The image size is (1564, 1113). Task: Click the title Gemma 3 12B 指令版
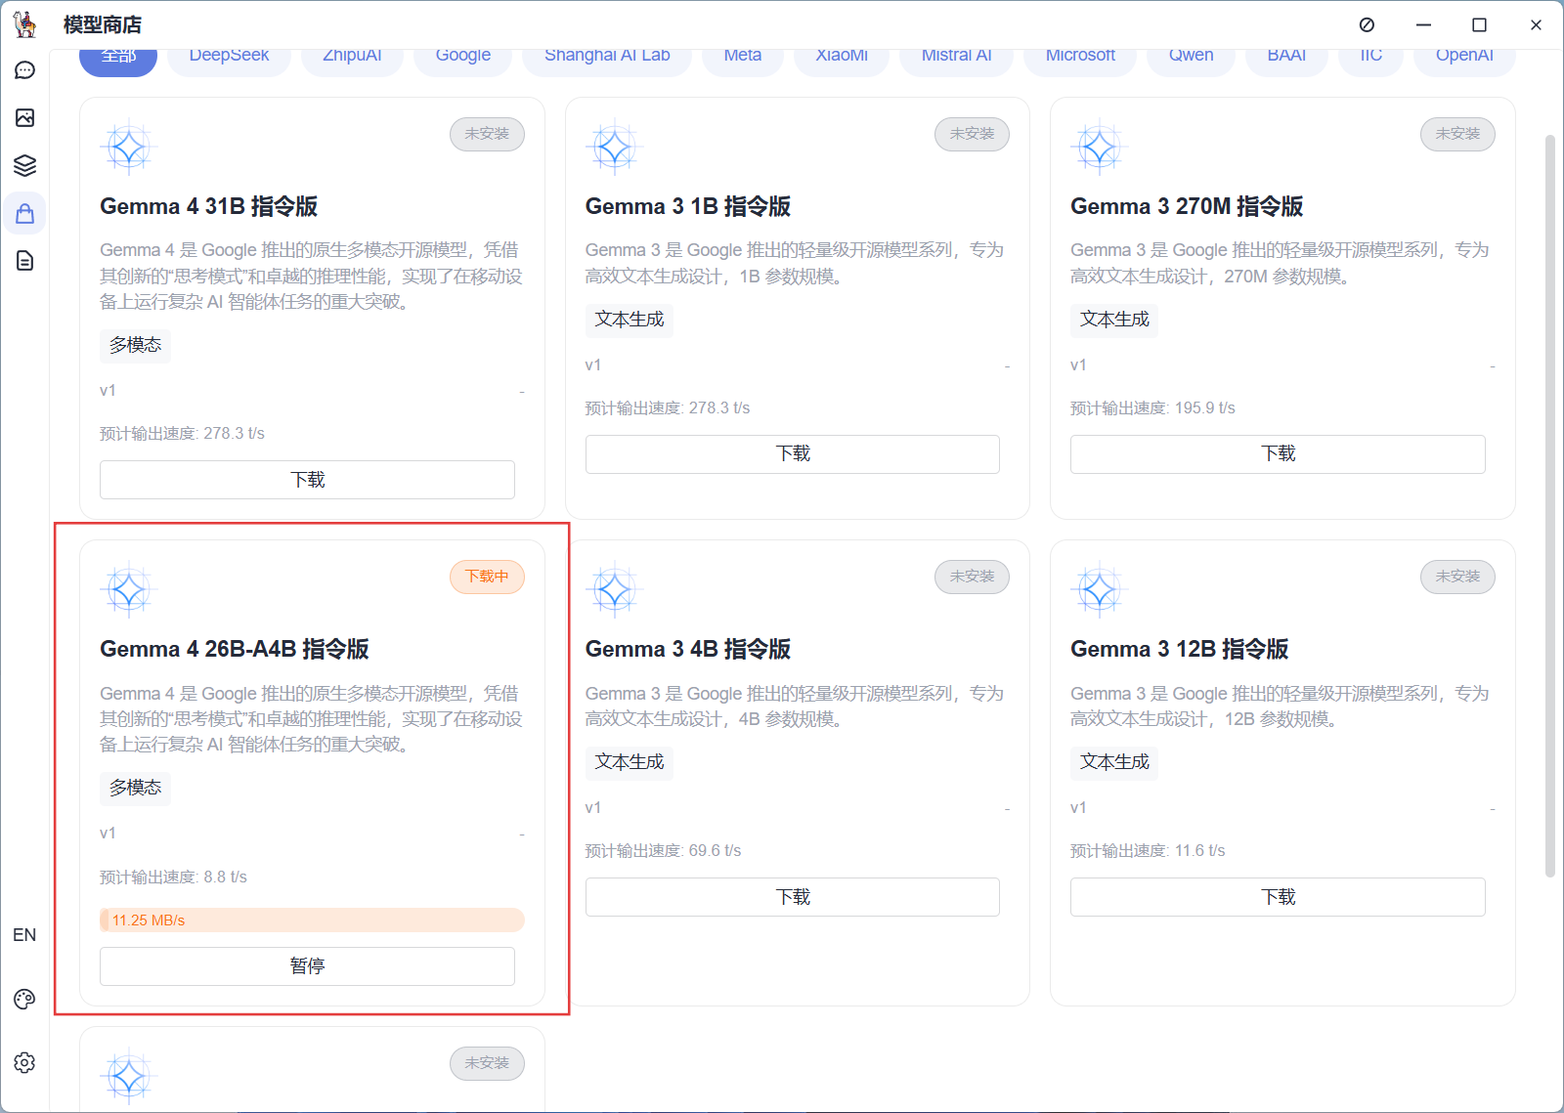click(1180, 649)
